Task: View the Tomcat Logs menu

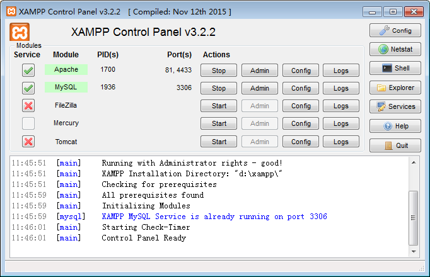Action: click(341, 142)
